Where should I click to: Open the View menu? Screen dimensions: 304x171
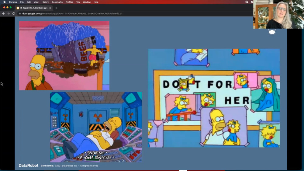click(36, 2)
